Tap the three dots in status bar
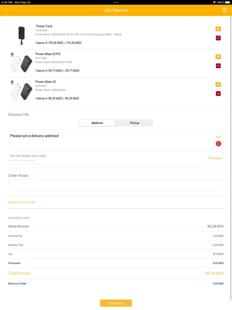Image resolution: width=232 pixels, height=310 pixels. click(116, 2)
